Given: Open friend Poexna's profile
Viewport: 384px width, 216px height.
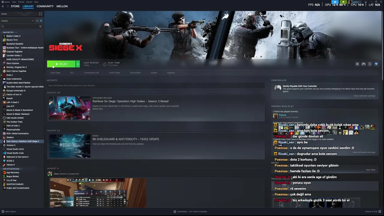Looking at the screenshot, I should point(282,115).
